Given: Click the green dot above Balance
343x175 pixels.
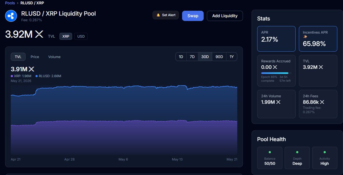Looking at the screenshot, I should tap(270, 152).
